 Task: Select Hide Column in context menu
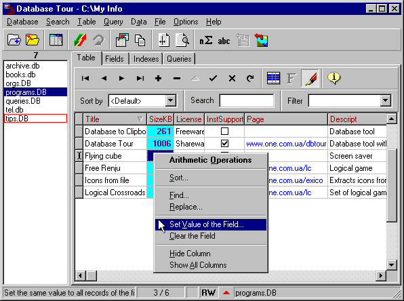211,254
